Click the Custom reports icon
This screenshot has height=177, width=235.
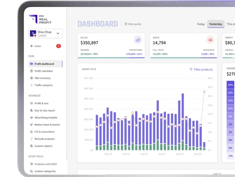32,146
